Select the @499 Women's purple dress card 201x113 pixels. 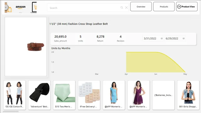[x=139, y=95]
